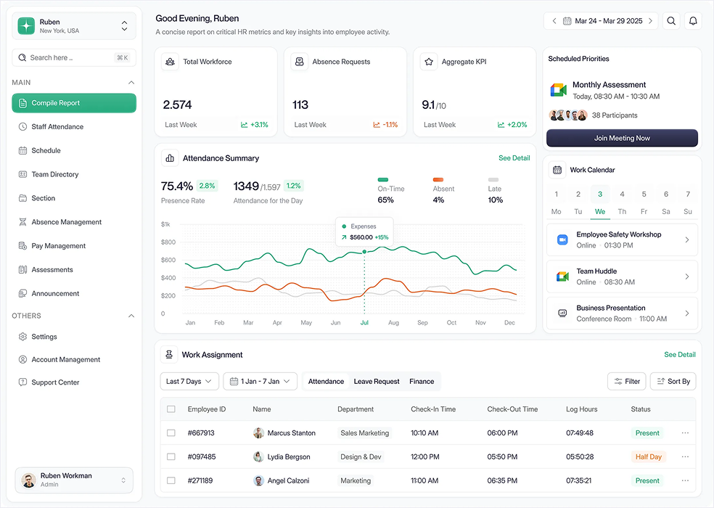Click the green star workspace logo icon

pyautogui.click(x=26, y=26)
